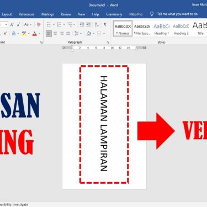Click the Shading paint bucket icon
The width and height of the screenshot is (207, 207).
(x=89, y=34)
